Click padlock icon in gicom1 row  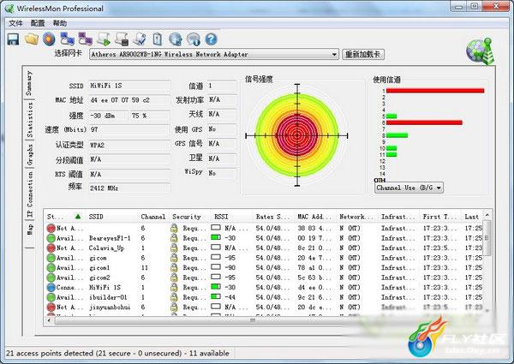click(174, 268)
